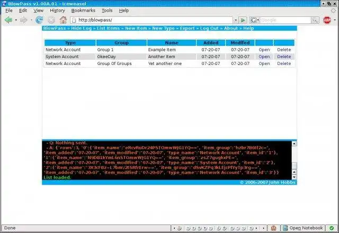This screenshot has width=339, height=233.
Task: Click the Google search engine icon
Action: [253, 20]
